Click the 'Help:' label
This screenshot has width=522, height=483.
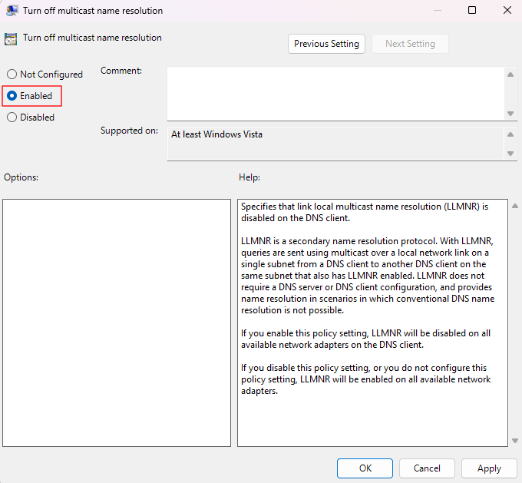click(x=249, y=177)
